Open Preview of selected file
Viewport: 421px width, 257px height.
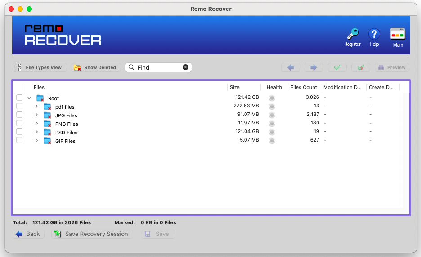(x=392, y=67)
